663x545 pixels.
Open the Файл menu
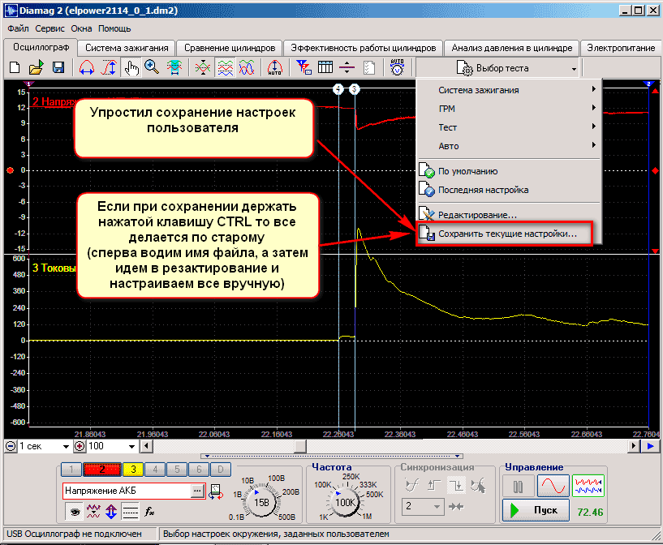pos(18,28)
